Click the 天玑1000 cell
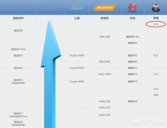Screen dimensions: 167x128 coord(105,37)
